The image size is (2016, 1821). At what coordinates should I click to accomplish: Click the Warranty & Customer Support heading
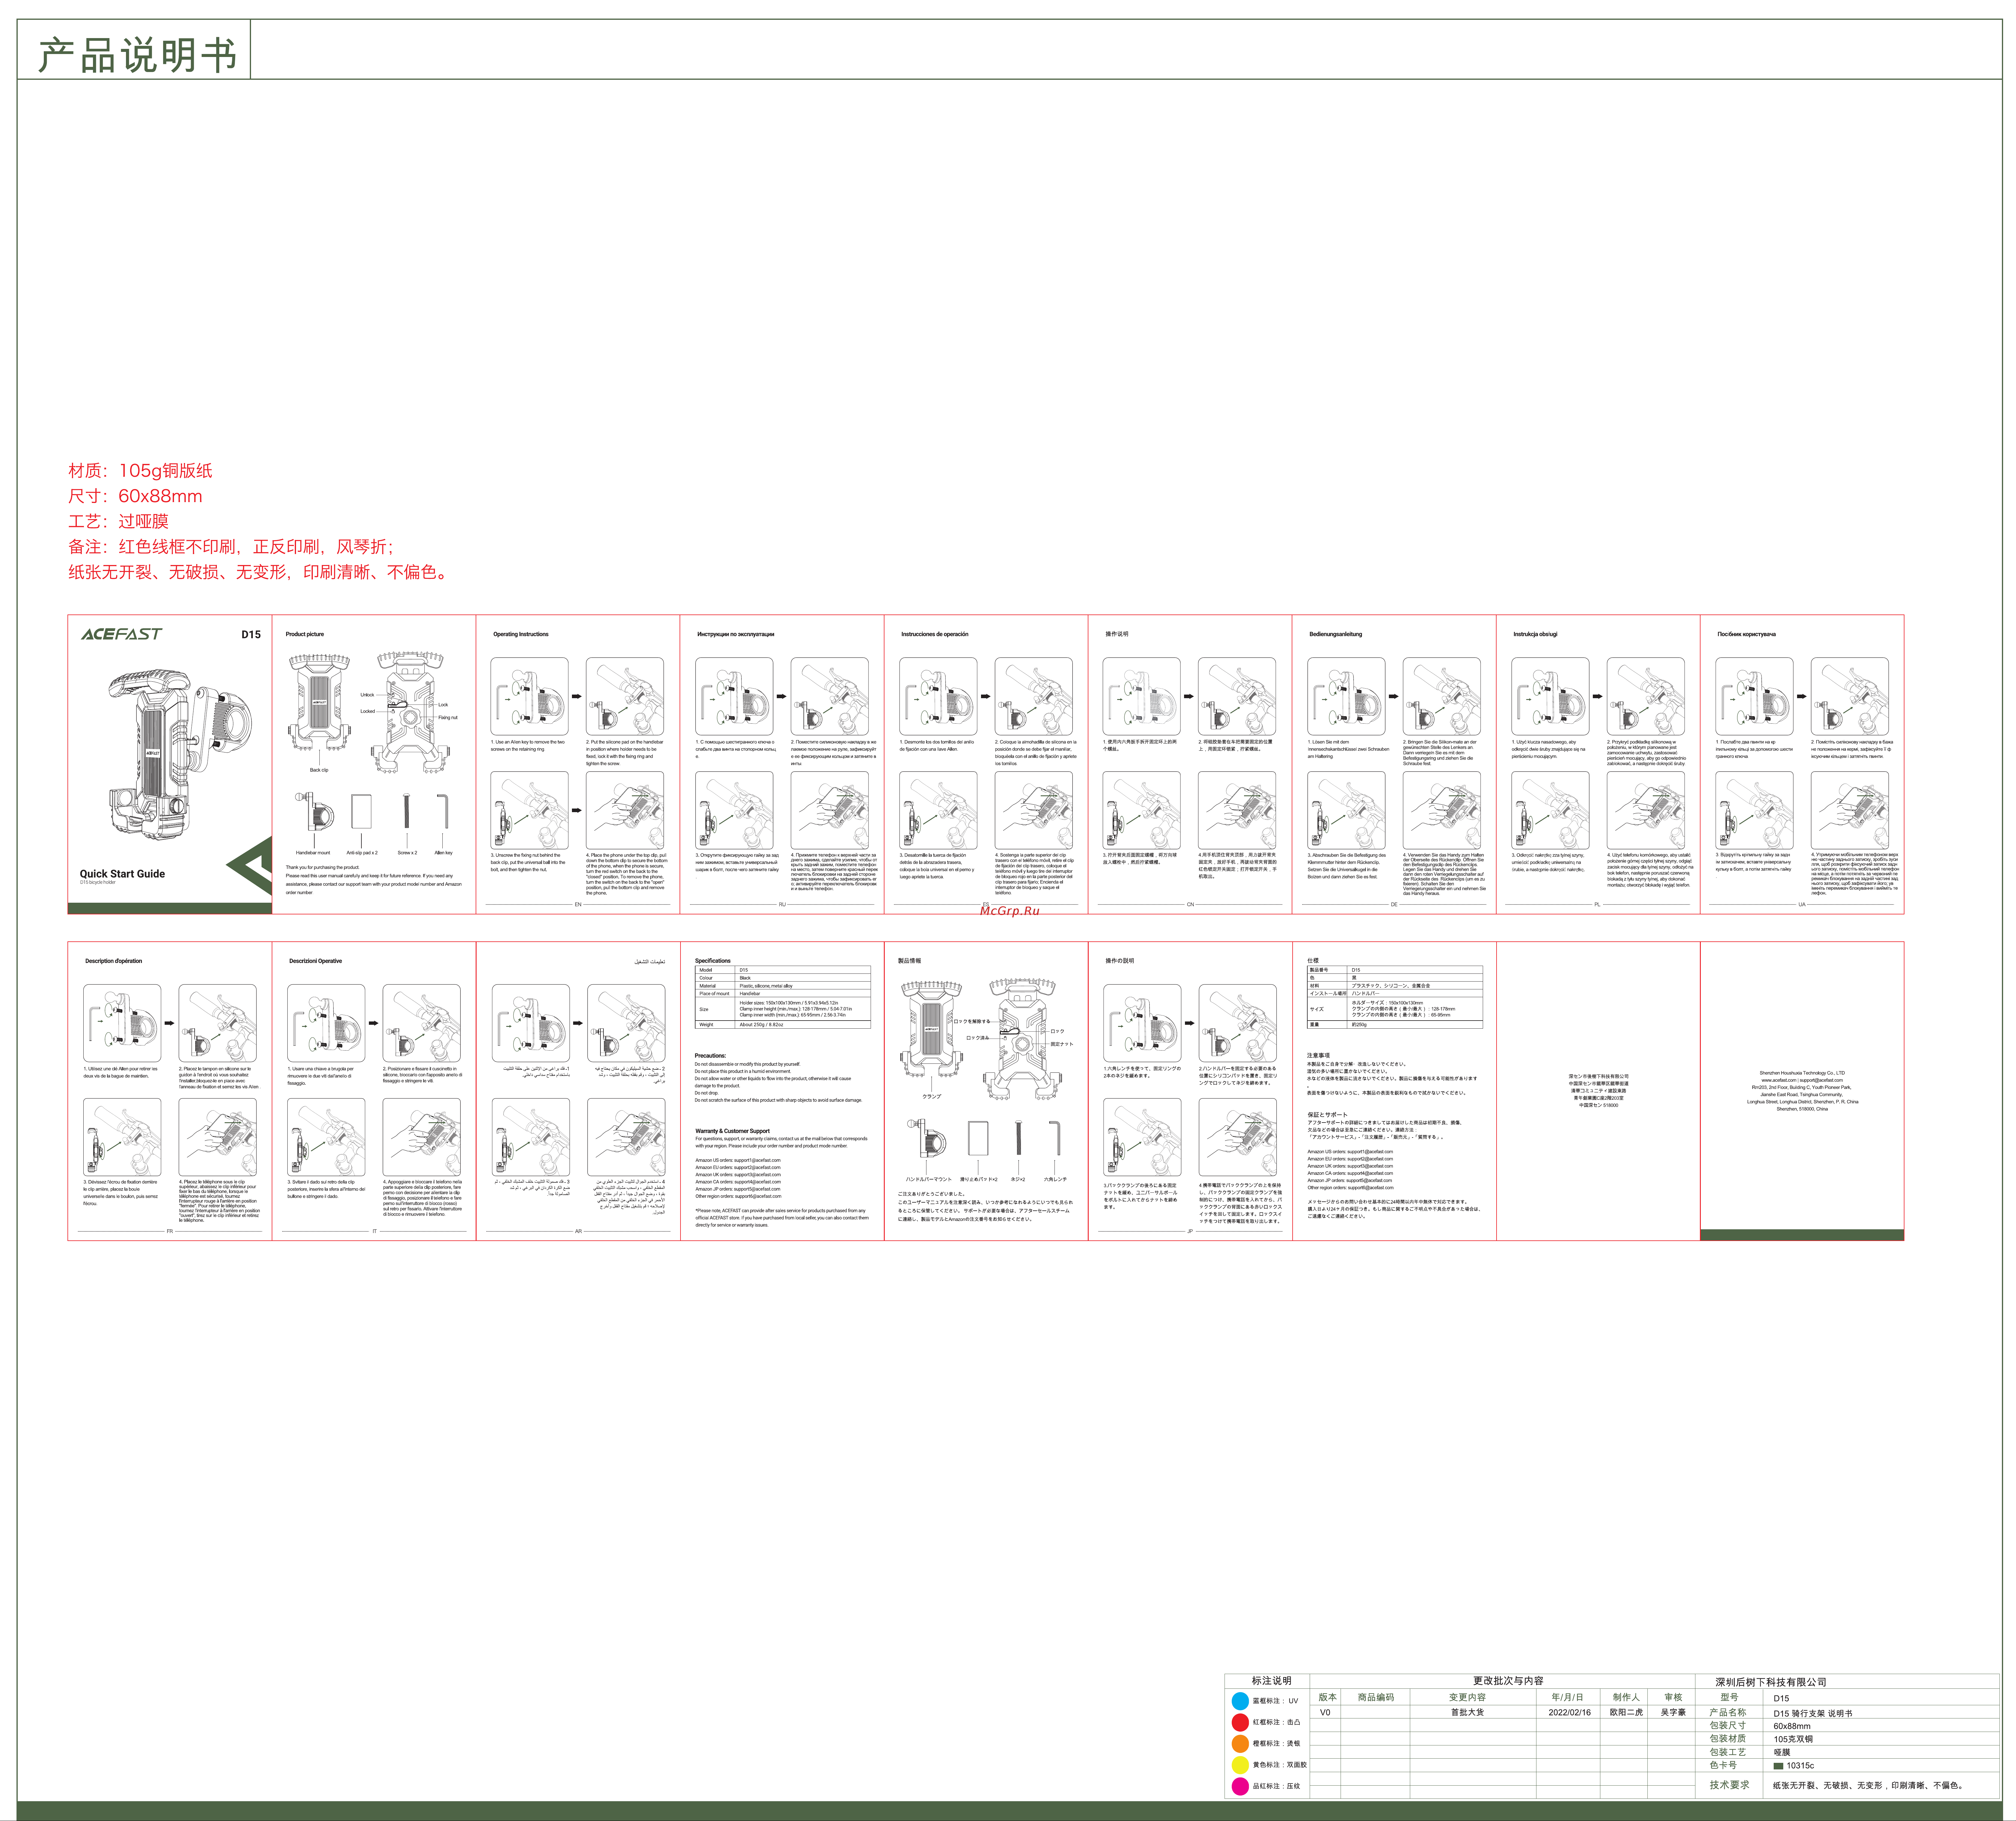[733, 1131]
